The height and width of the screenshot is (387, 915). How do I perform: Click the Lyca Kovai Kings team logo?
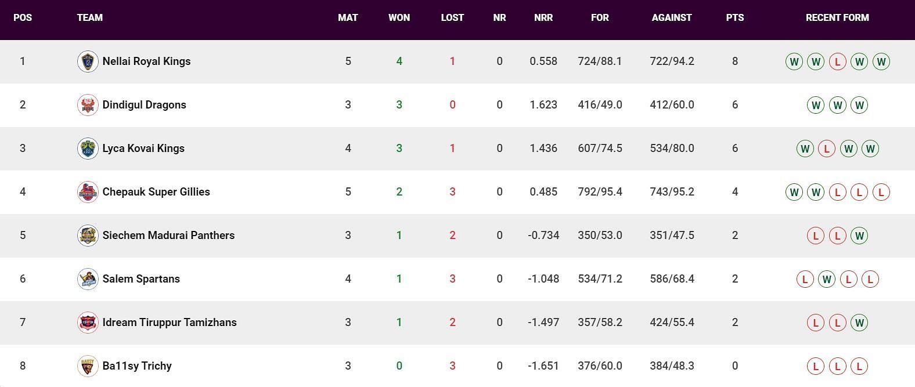click(x=88, y=149)
